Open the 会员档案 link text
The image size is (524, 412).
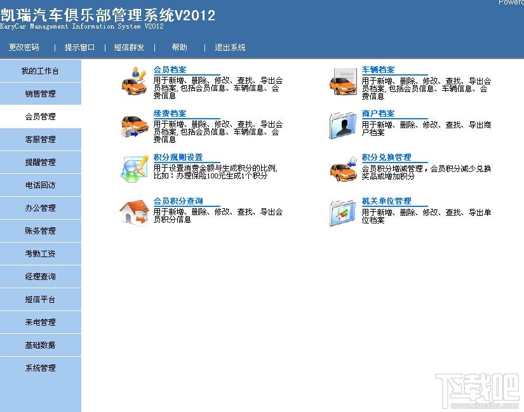click(170, 69)
